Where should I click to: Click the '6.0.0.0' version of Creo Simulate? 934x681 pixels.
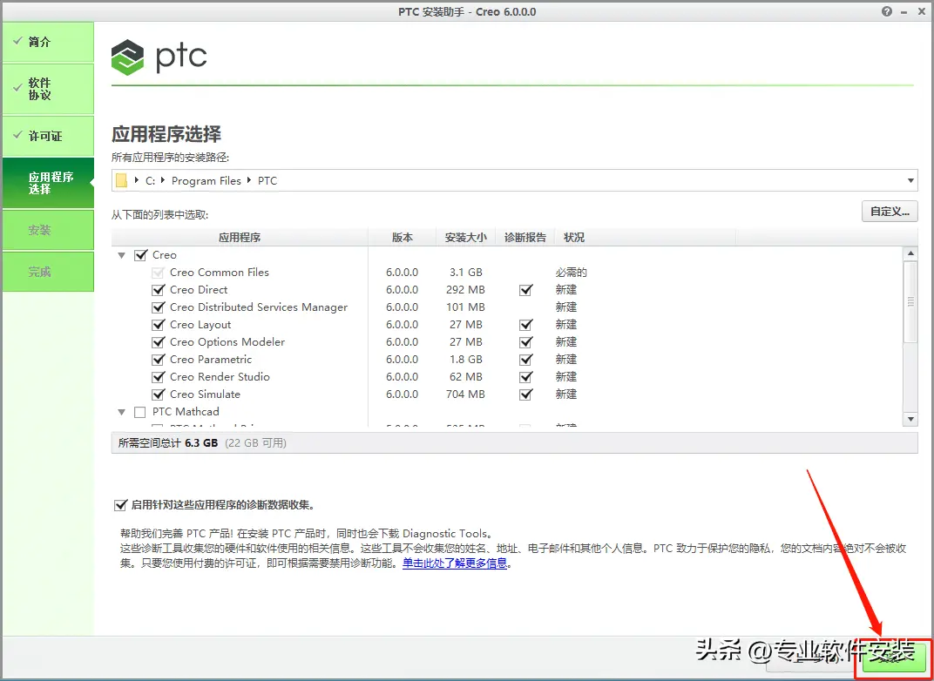click(x=402, y=394)
